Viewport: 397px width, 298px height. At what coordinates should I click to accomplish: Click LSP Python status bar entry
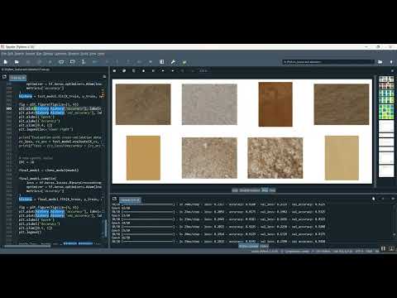click(x=321, y=251)
